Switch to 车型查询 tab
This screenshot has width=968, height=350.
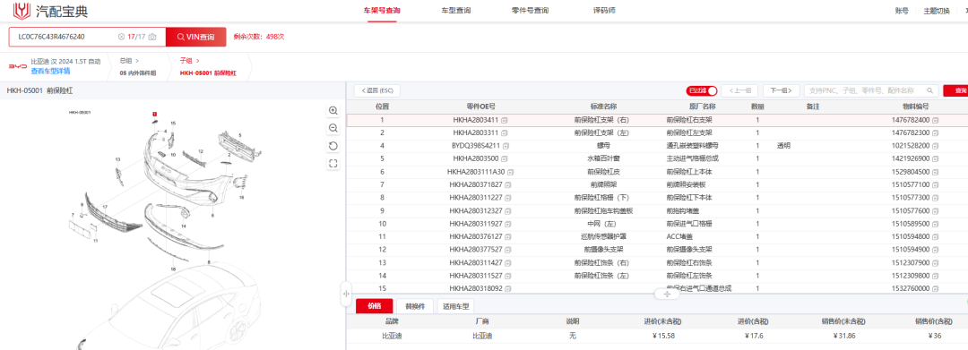click(456, 11)
